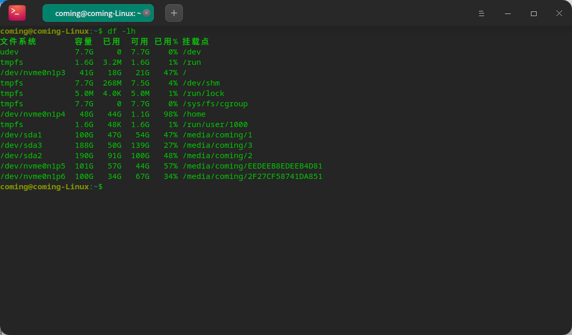Open the hamburger main menu

coord(481,13)
